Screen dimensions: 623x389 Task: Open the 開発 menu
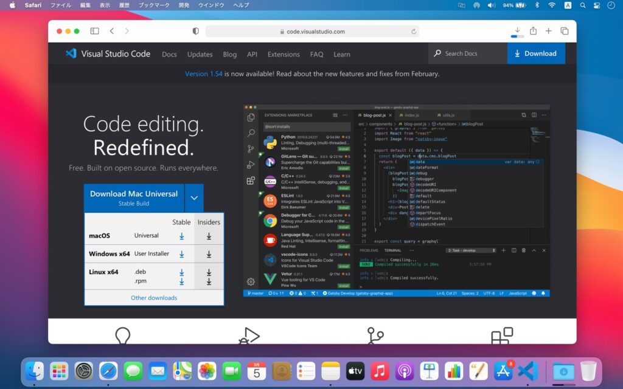pyautogui.click(x=184, y=5)
